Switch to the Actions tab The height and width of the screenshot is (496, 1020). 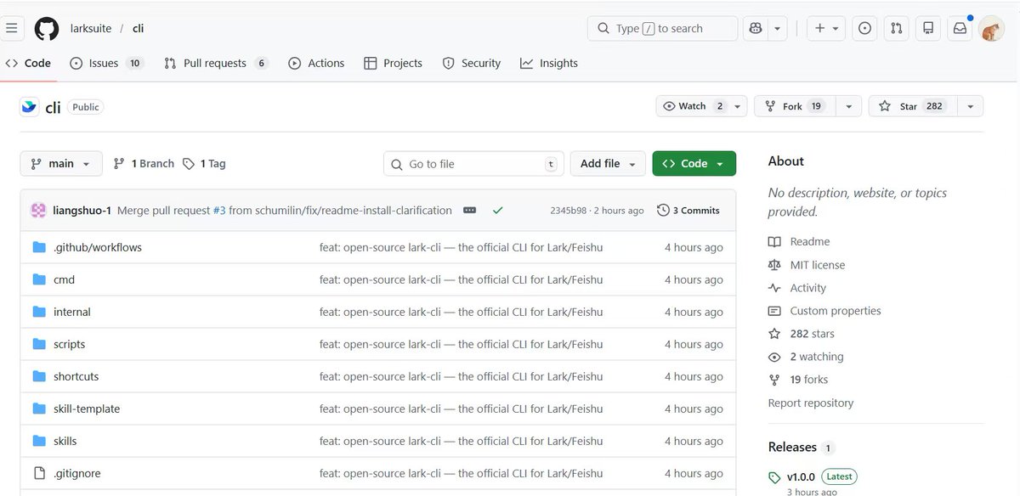(316, 63)
